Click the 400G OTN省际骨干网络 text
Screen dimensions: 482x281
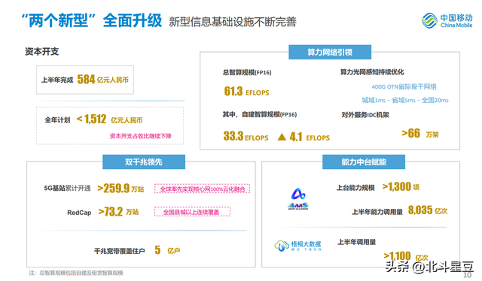(404, 87)
